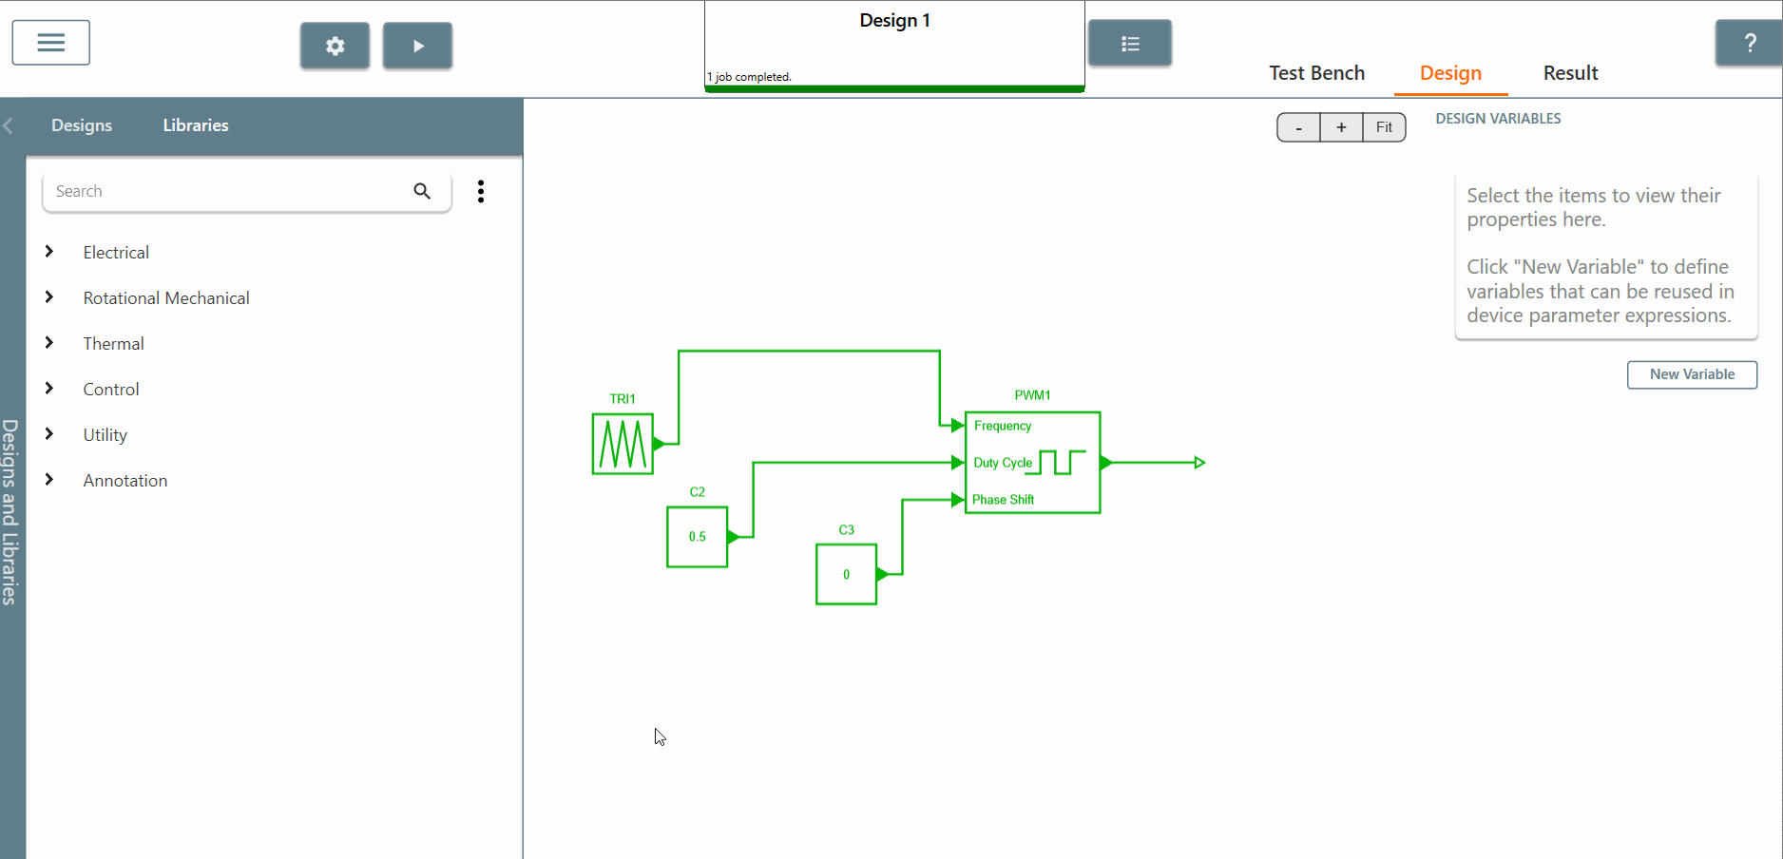Open help with question mark button

[x=1749, y=43]
